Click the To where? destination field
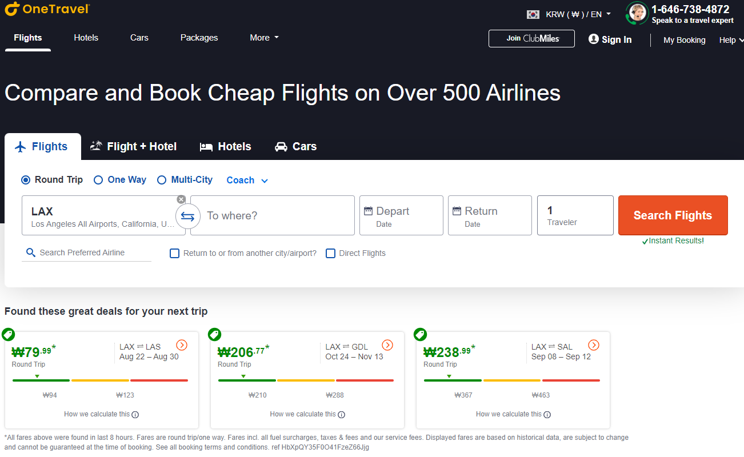Viewport: 744px width, 457px height. tap(272, 215)
